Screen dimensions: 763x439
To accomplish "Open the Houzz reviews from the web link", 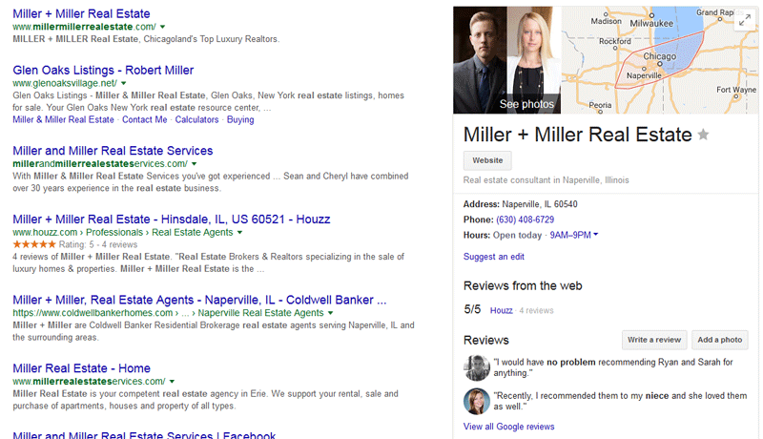I will click(x=502, y=310).
